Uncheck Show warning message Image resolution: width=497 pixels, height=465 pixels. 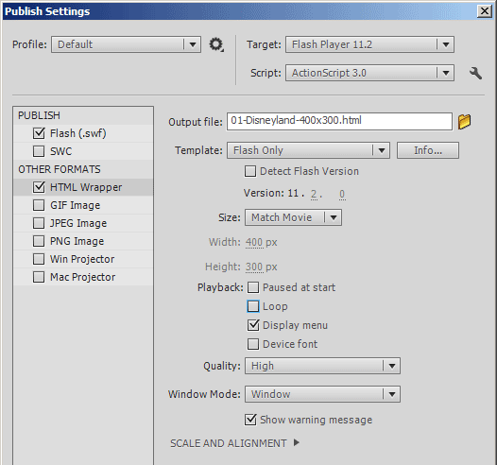point(250,420)
